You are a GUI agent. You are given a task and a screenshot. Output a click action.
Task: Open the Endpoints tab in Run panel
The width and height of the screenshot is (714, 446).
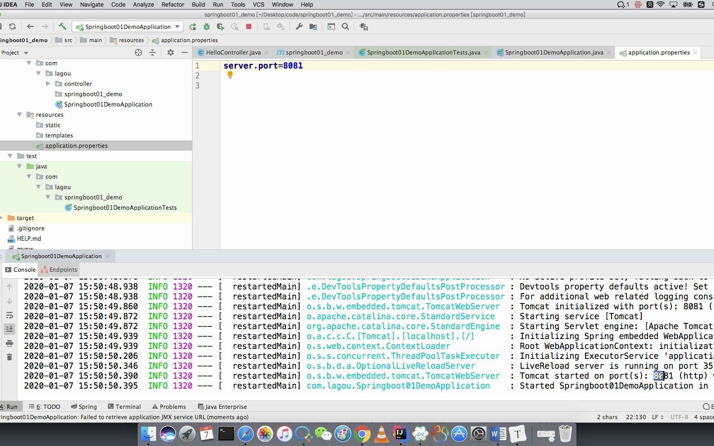59,270
